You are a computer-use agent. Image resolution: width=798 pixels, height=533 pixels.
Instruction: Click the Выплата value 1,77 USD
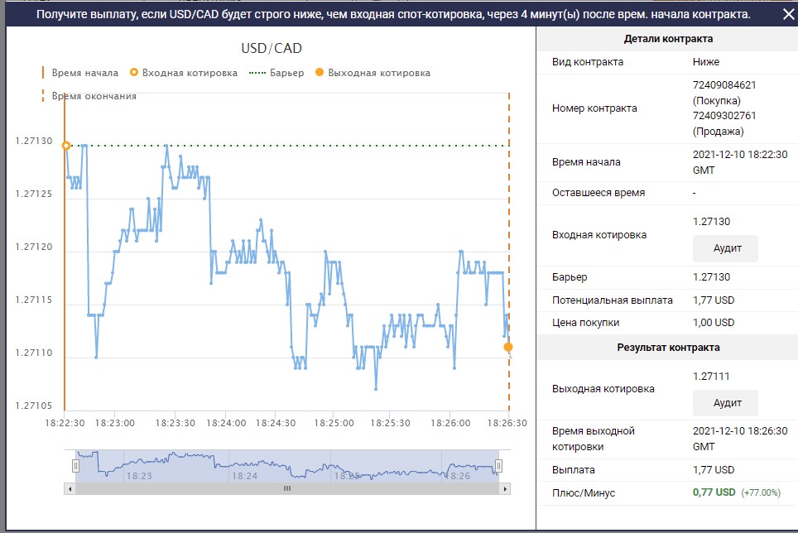point(714,470)
